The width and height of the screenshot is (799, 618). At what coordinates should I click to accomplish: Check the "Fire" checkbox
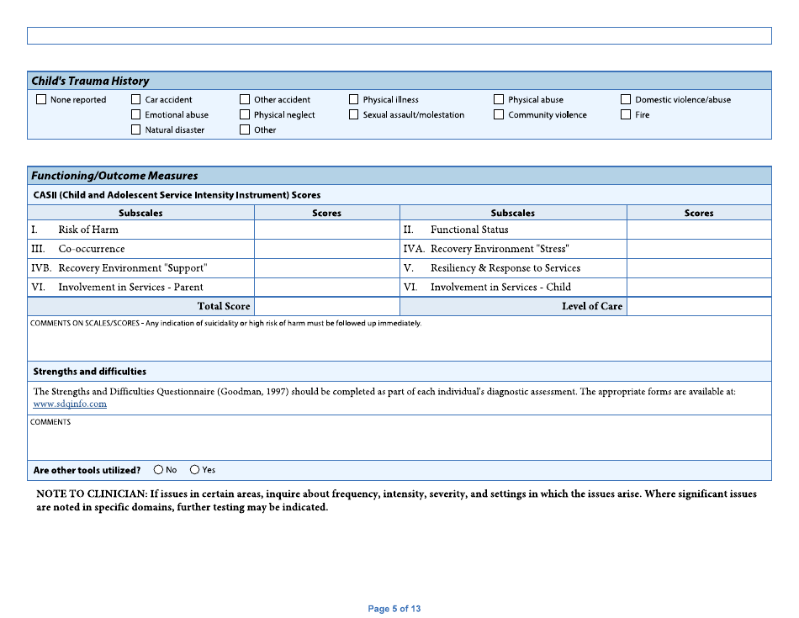point(626,114)
